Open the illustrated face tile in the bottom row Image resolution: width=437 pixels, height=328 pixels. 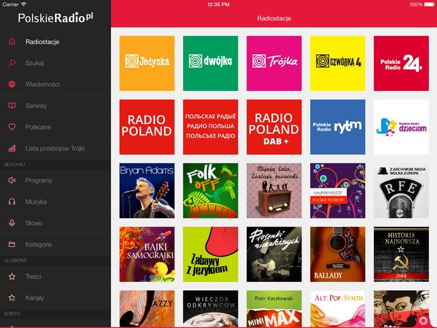coord(401,308)
